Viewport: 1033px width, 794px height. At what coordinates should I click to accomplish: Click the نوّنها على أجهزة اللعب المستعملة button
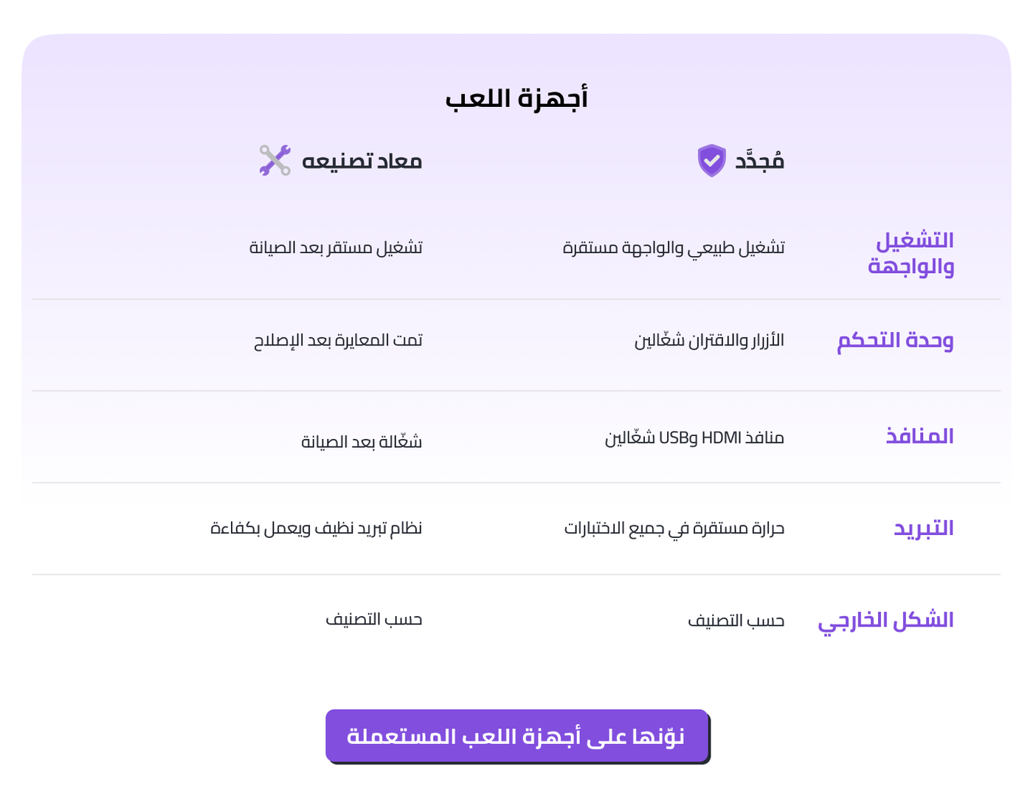[x=516, y=736]
